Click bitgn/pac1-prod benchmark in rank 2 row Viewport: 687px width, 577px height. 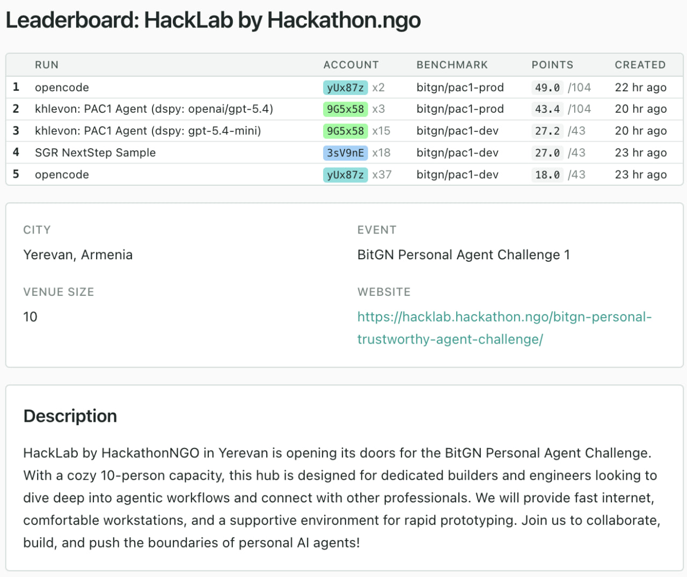coord(460,109)
